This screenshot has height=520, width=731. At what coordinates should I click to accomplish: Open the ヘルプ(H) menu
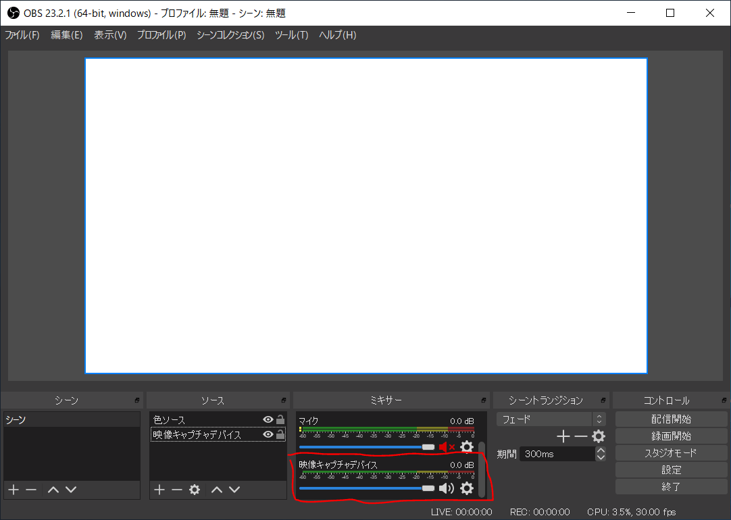[x=338, y=35]
